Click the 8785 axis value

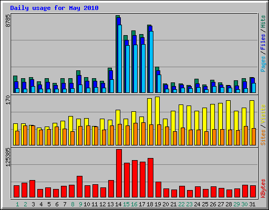coord(8,20)
